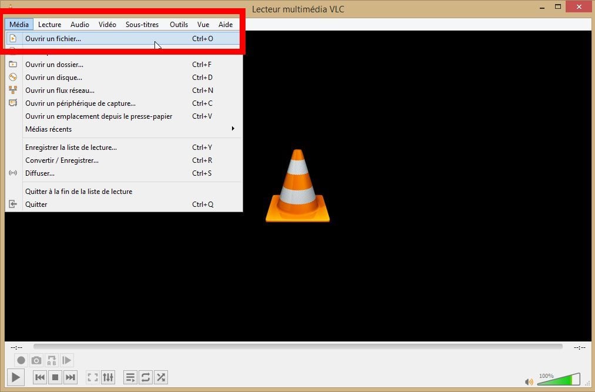Open the Vidéo menu
595x392 pixels.
click(x=107, y=24)
